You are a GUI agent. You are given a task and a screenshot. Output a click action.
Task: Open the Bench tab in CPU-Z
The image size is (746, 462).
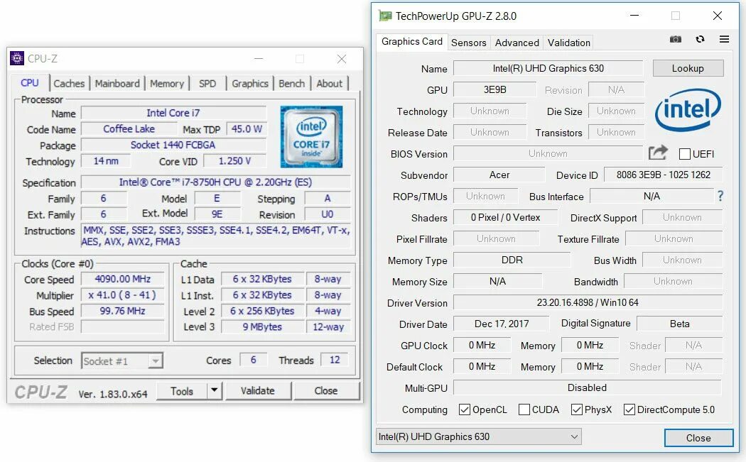[291, 84]
